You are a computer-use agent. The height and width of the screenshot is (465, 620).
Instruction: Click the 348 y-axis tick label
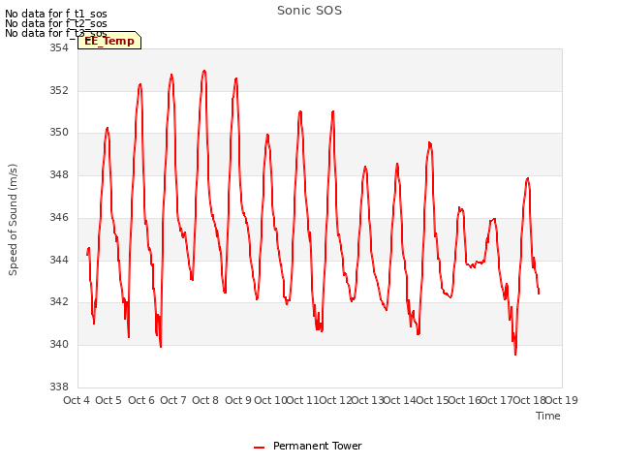[59, 174]
